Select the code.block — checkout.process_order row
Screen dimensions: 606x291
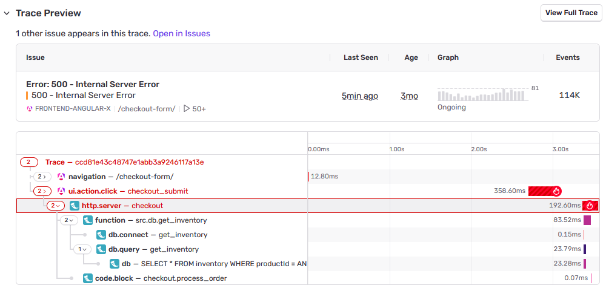(308, 278)
